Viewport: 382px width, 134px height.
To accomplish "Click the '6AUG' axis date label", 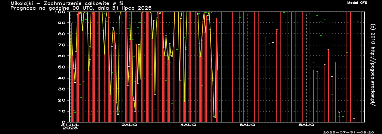I will (248, 125).
